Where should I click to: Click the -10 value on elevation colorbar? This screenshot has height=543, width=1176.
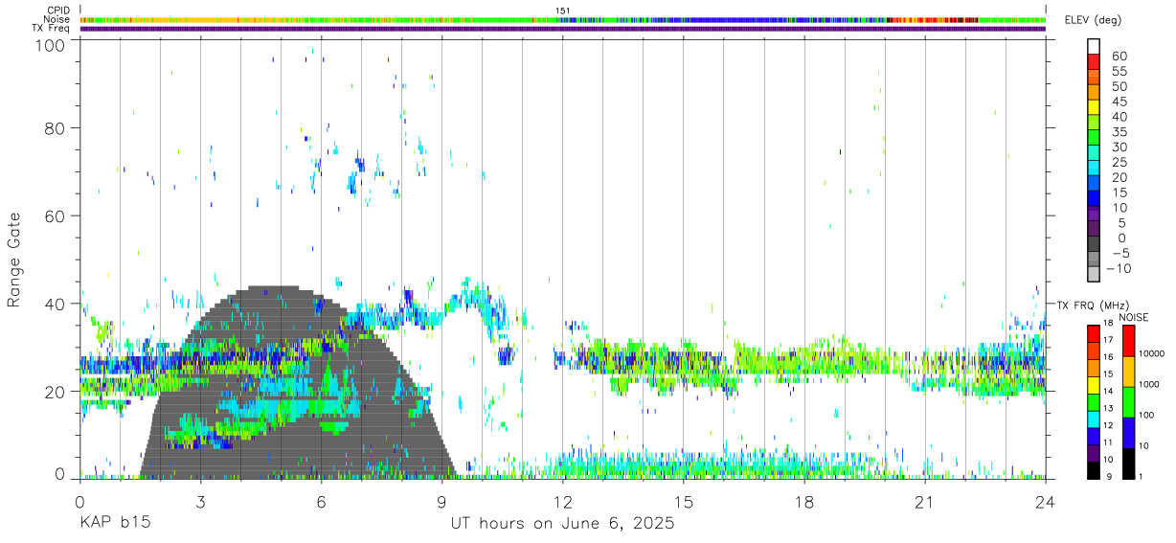1117,268
